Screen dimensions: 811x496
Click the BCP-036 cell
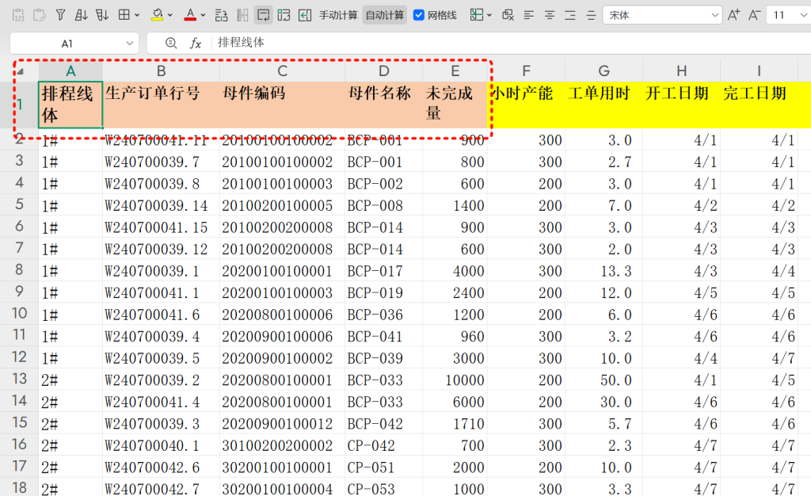tap(383, 315)
